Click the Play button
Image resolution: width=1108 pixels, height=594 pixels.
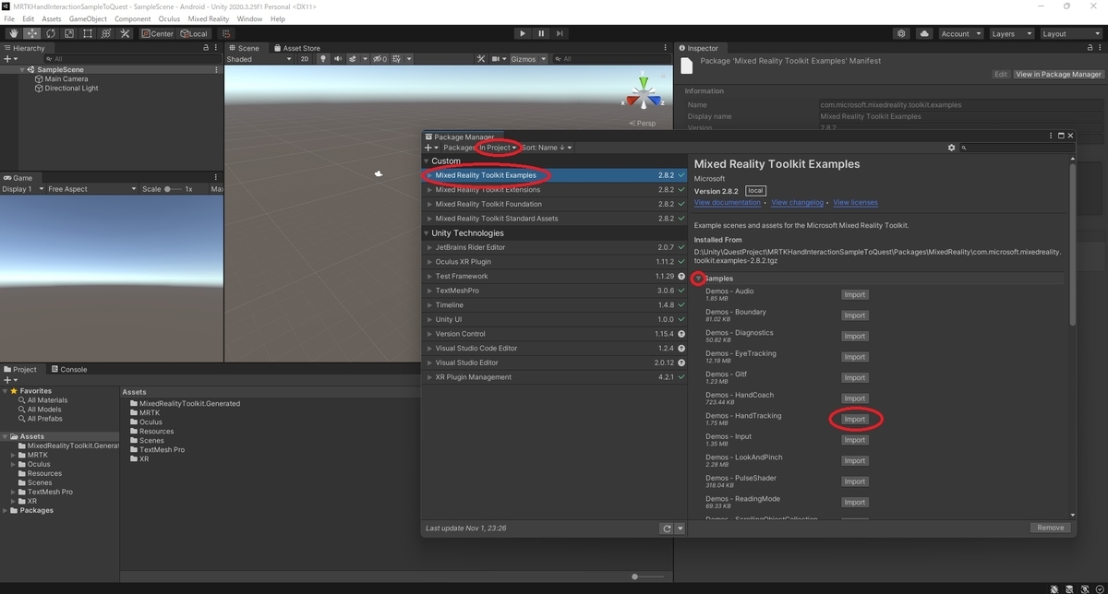coord(523,34)
